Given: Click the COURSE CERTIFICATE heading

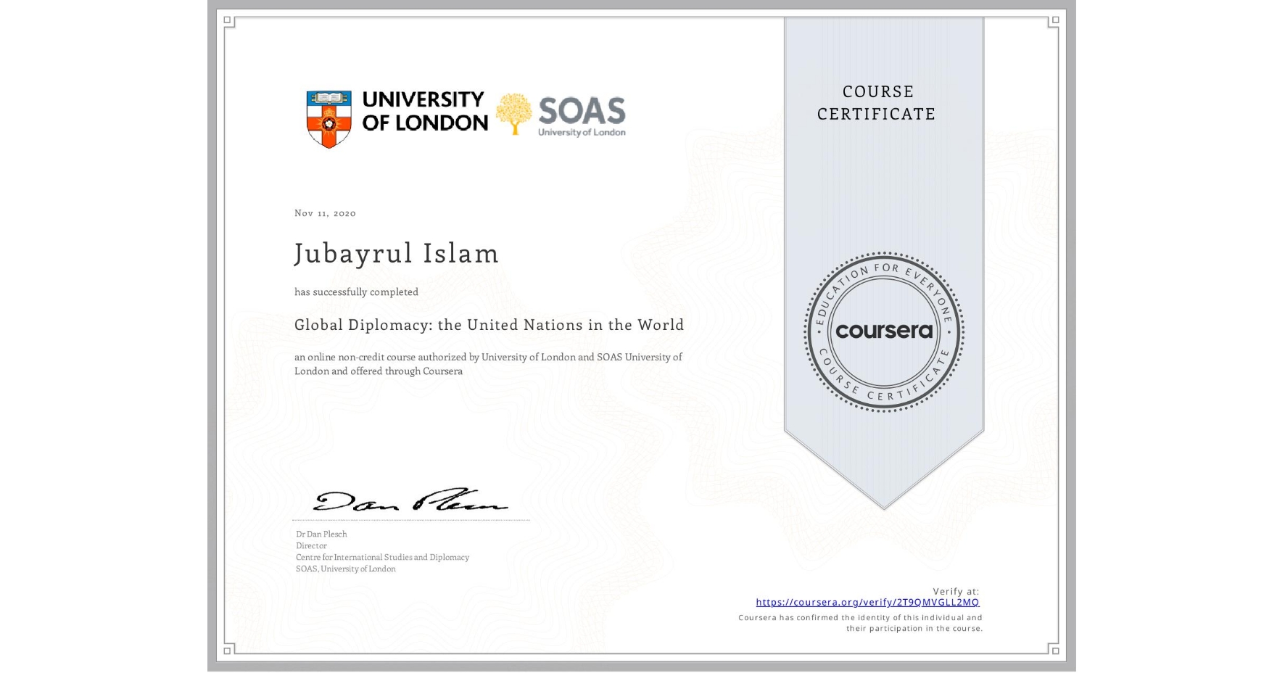Looking at the screenshot, I should pyautogui.click(x=875, y=103).
